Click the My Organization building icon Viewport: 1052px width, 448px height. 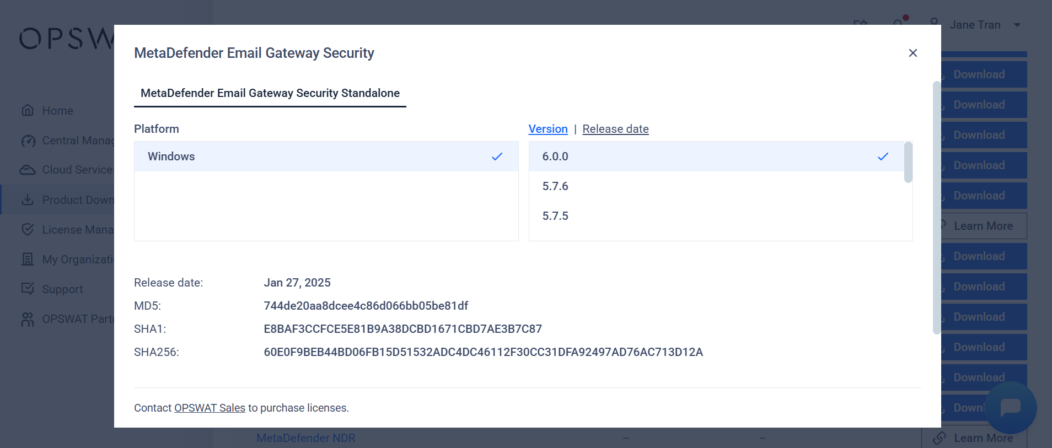coord(28,259)
